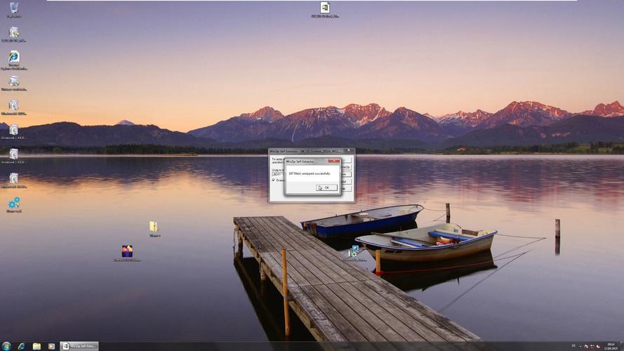Confirm the unzipped message with OK
This screenshot has width=624, height=351.
(x=326, y=187)
